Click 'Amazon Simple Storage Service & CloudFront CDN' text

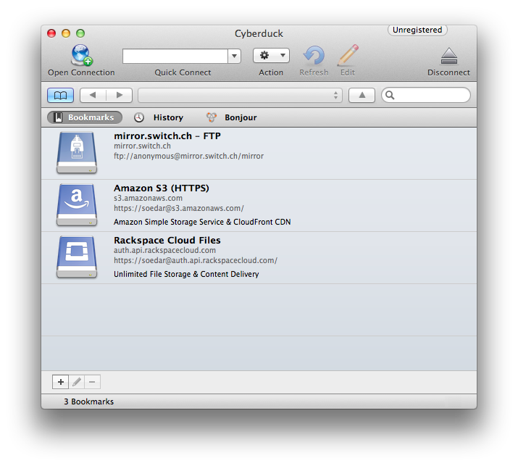coord(202,222)
